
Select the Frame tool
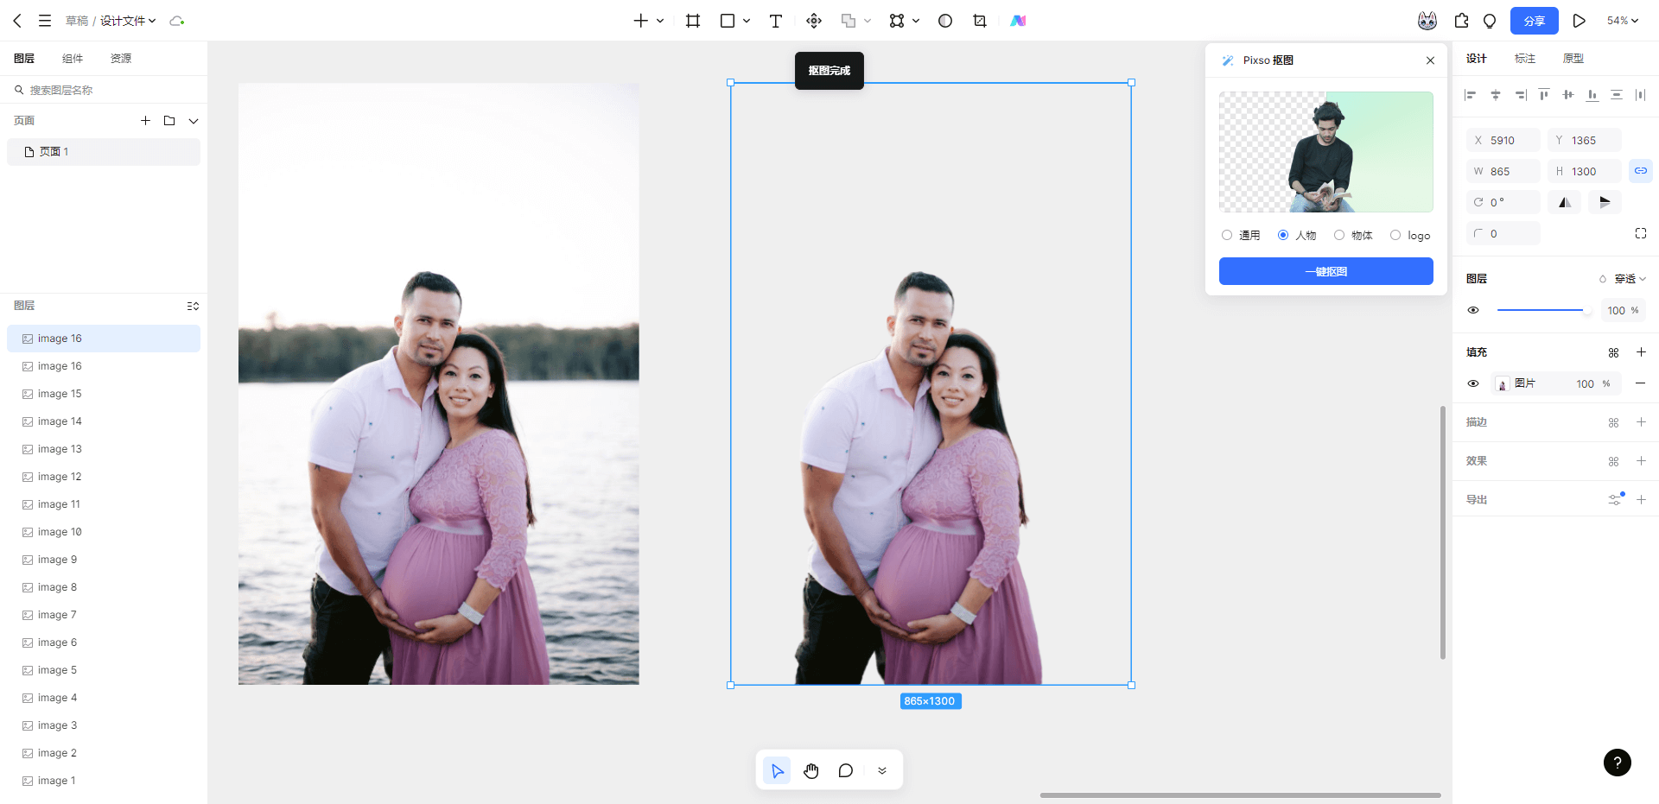coord(693,21)
